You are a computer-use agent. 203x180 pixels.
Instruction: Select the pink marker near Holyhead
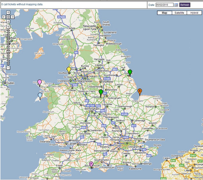pos(40,83)
